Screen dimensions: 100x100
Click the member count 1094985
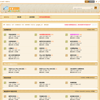tap(27, 25)
